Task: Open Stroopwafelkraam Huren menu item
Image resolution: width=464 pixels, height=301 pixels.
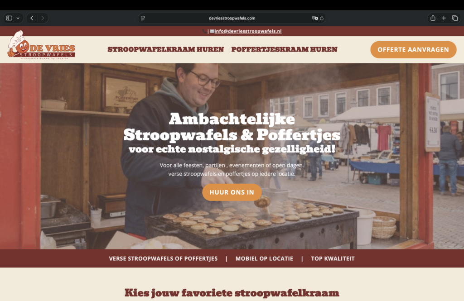Action: pyautogui.click(x=166, y=49)
